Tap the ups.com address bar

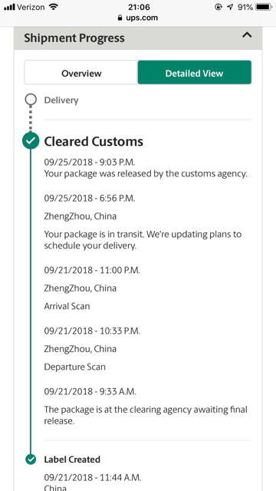pyautogui.click(x=138, y=18)
